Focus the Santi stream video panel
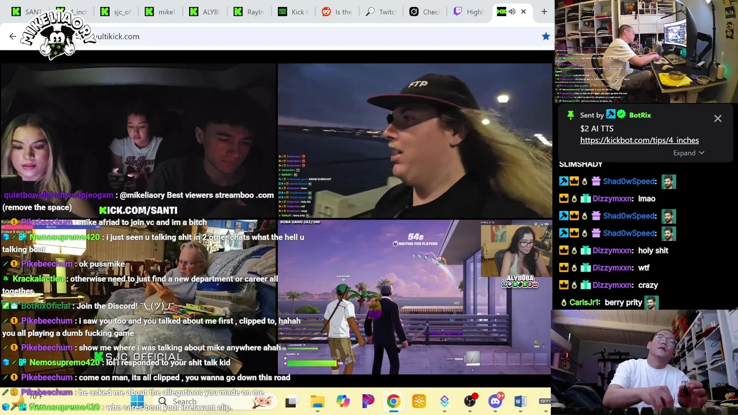This screenshot has height=415, width=738. point(138,139)
